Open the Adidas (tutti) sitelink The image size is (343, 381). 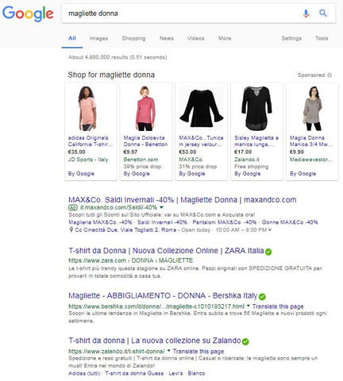coord(84,373)
